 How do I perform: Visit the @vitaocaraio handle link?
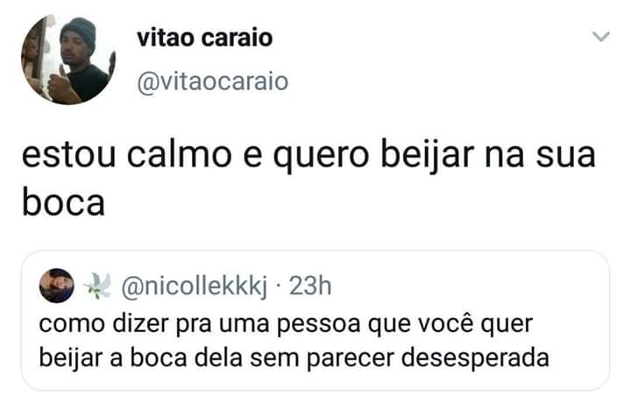coord(212,82)
